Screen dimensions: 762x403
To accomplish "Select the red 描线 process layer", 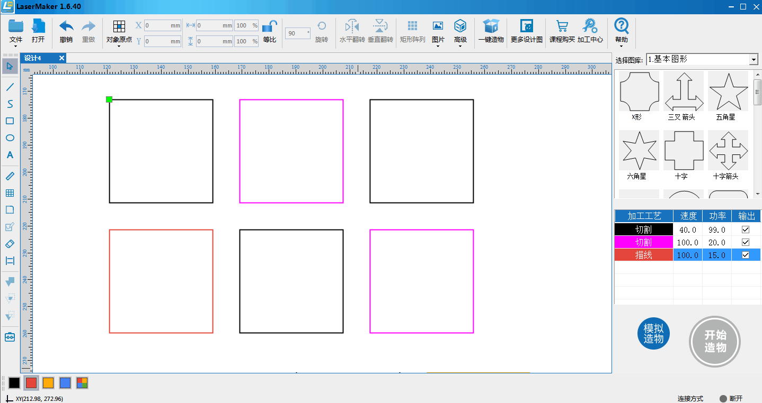I will [644, 255].
